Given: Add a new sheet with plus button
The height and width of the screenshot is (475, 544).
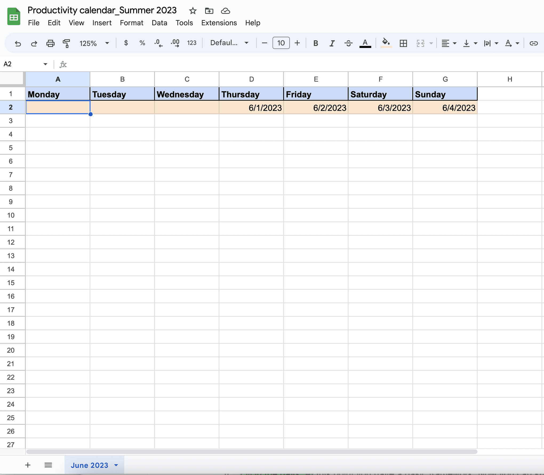Looking at the screenshot, I should click(28, 465).
